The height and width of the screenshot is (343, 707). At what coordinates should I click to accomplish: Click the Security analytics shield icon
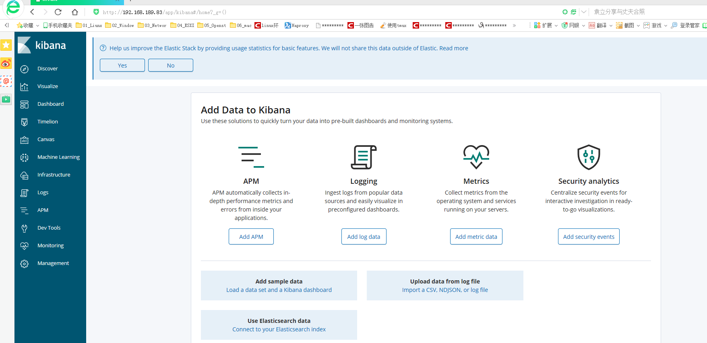click(589, 157)
